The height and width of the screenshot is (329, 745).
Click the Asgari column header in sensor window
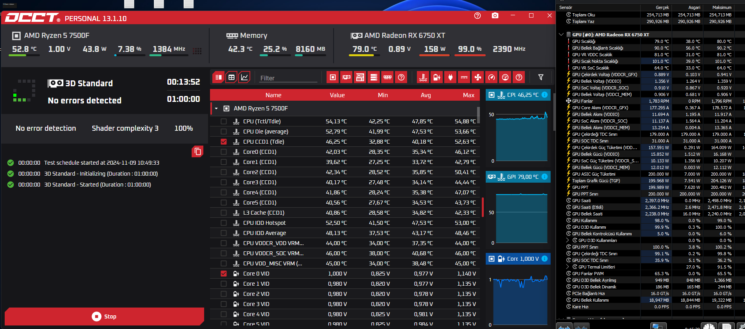[687, 7]
